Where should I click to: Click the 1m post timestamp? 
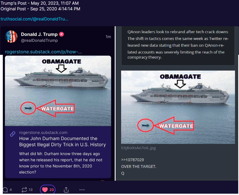click(x=108, y=37)
